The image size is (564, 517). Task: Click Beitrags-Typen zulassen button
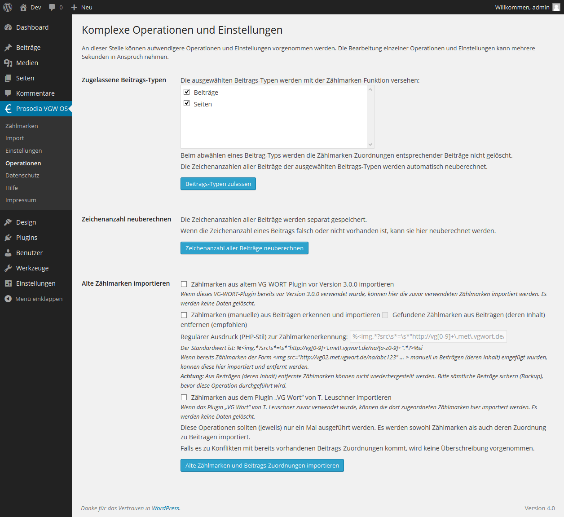click(x=218, y=184)
